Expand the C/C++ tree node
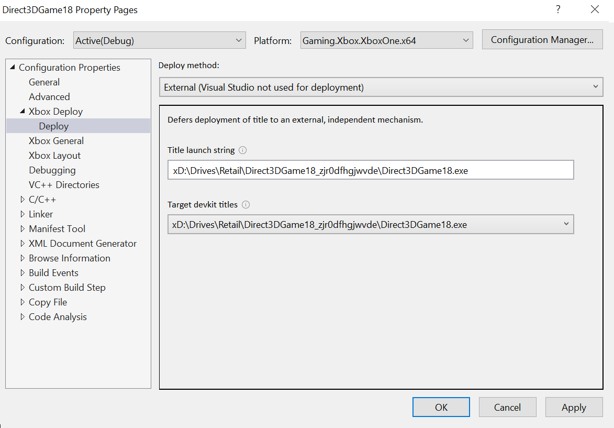The image size is (614, 428). 23,200
